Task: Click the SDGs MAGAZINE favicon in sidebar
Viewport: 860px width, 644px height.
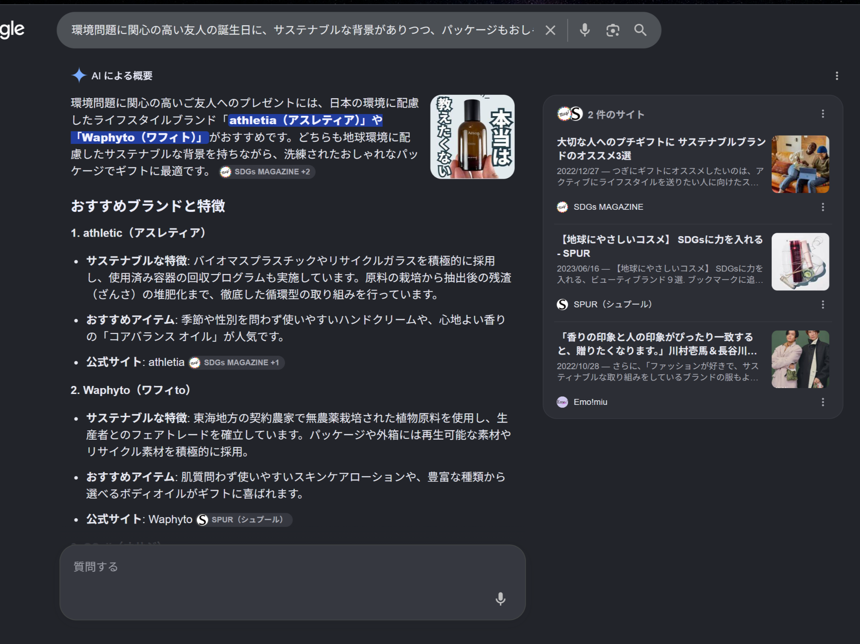Action: coord(562,207)
